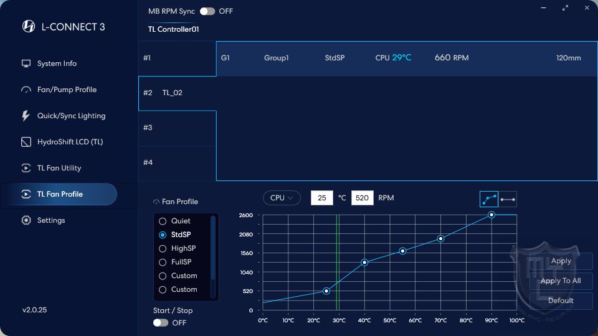Click the curve point at 55°C

[x=402, y=251]
